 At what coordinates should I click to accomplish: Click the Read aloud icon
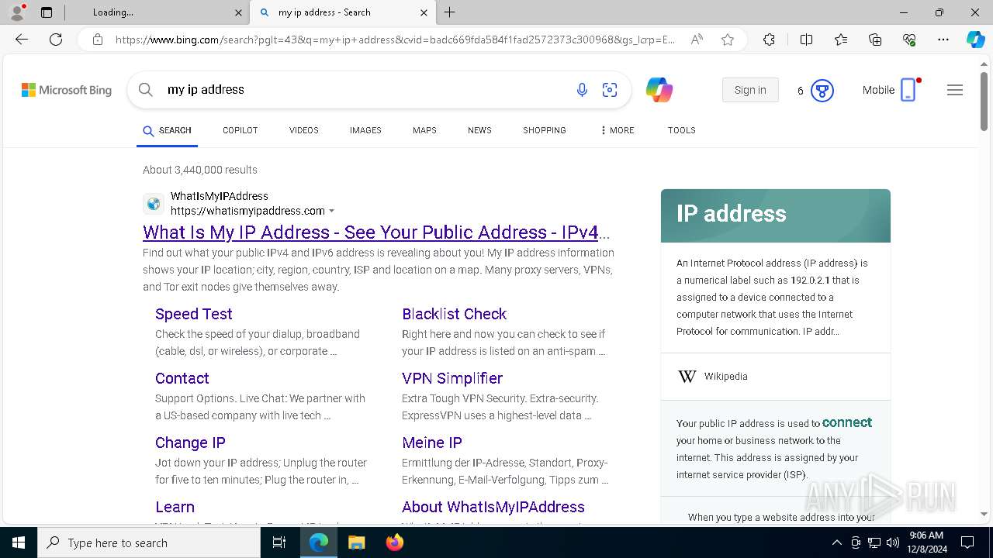[x=697, y=40]
